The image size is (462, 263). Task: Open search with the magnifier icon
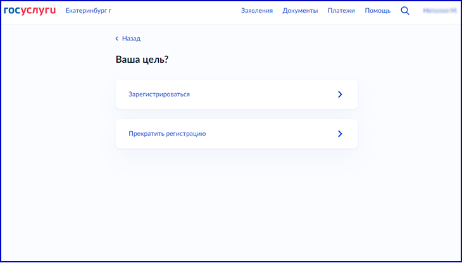[405, 11]
